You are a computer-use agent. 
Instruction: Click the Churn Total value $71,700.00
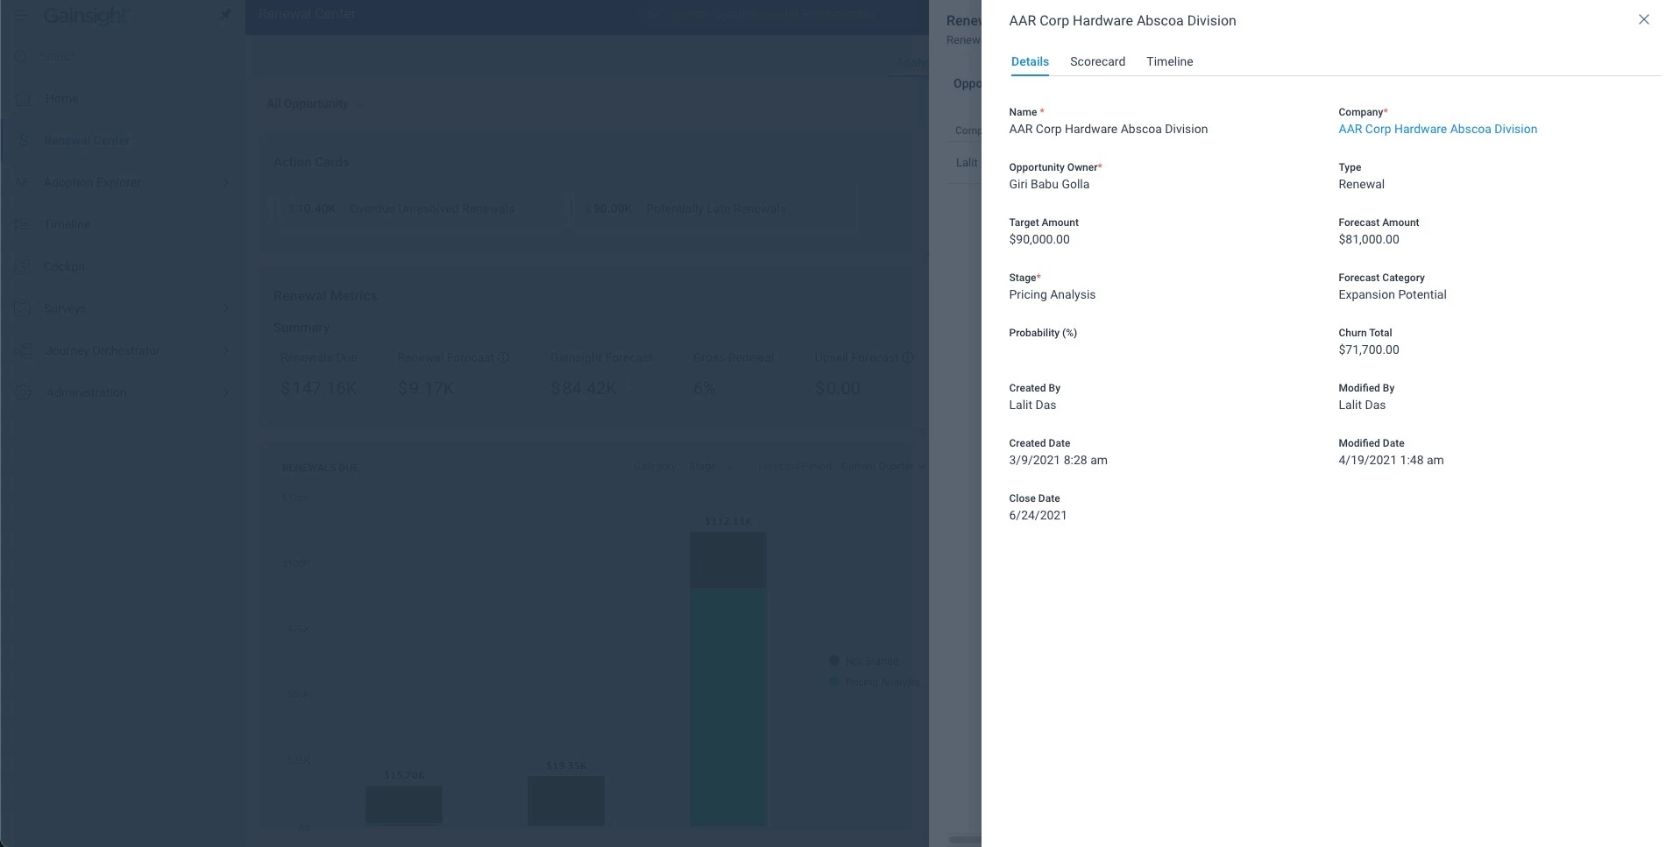1369,349
